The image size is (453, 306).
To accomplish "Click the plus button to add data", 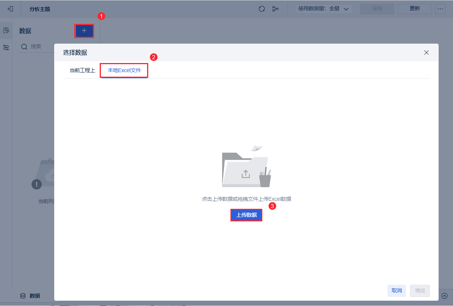I will (x=84, y=31).
